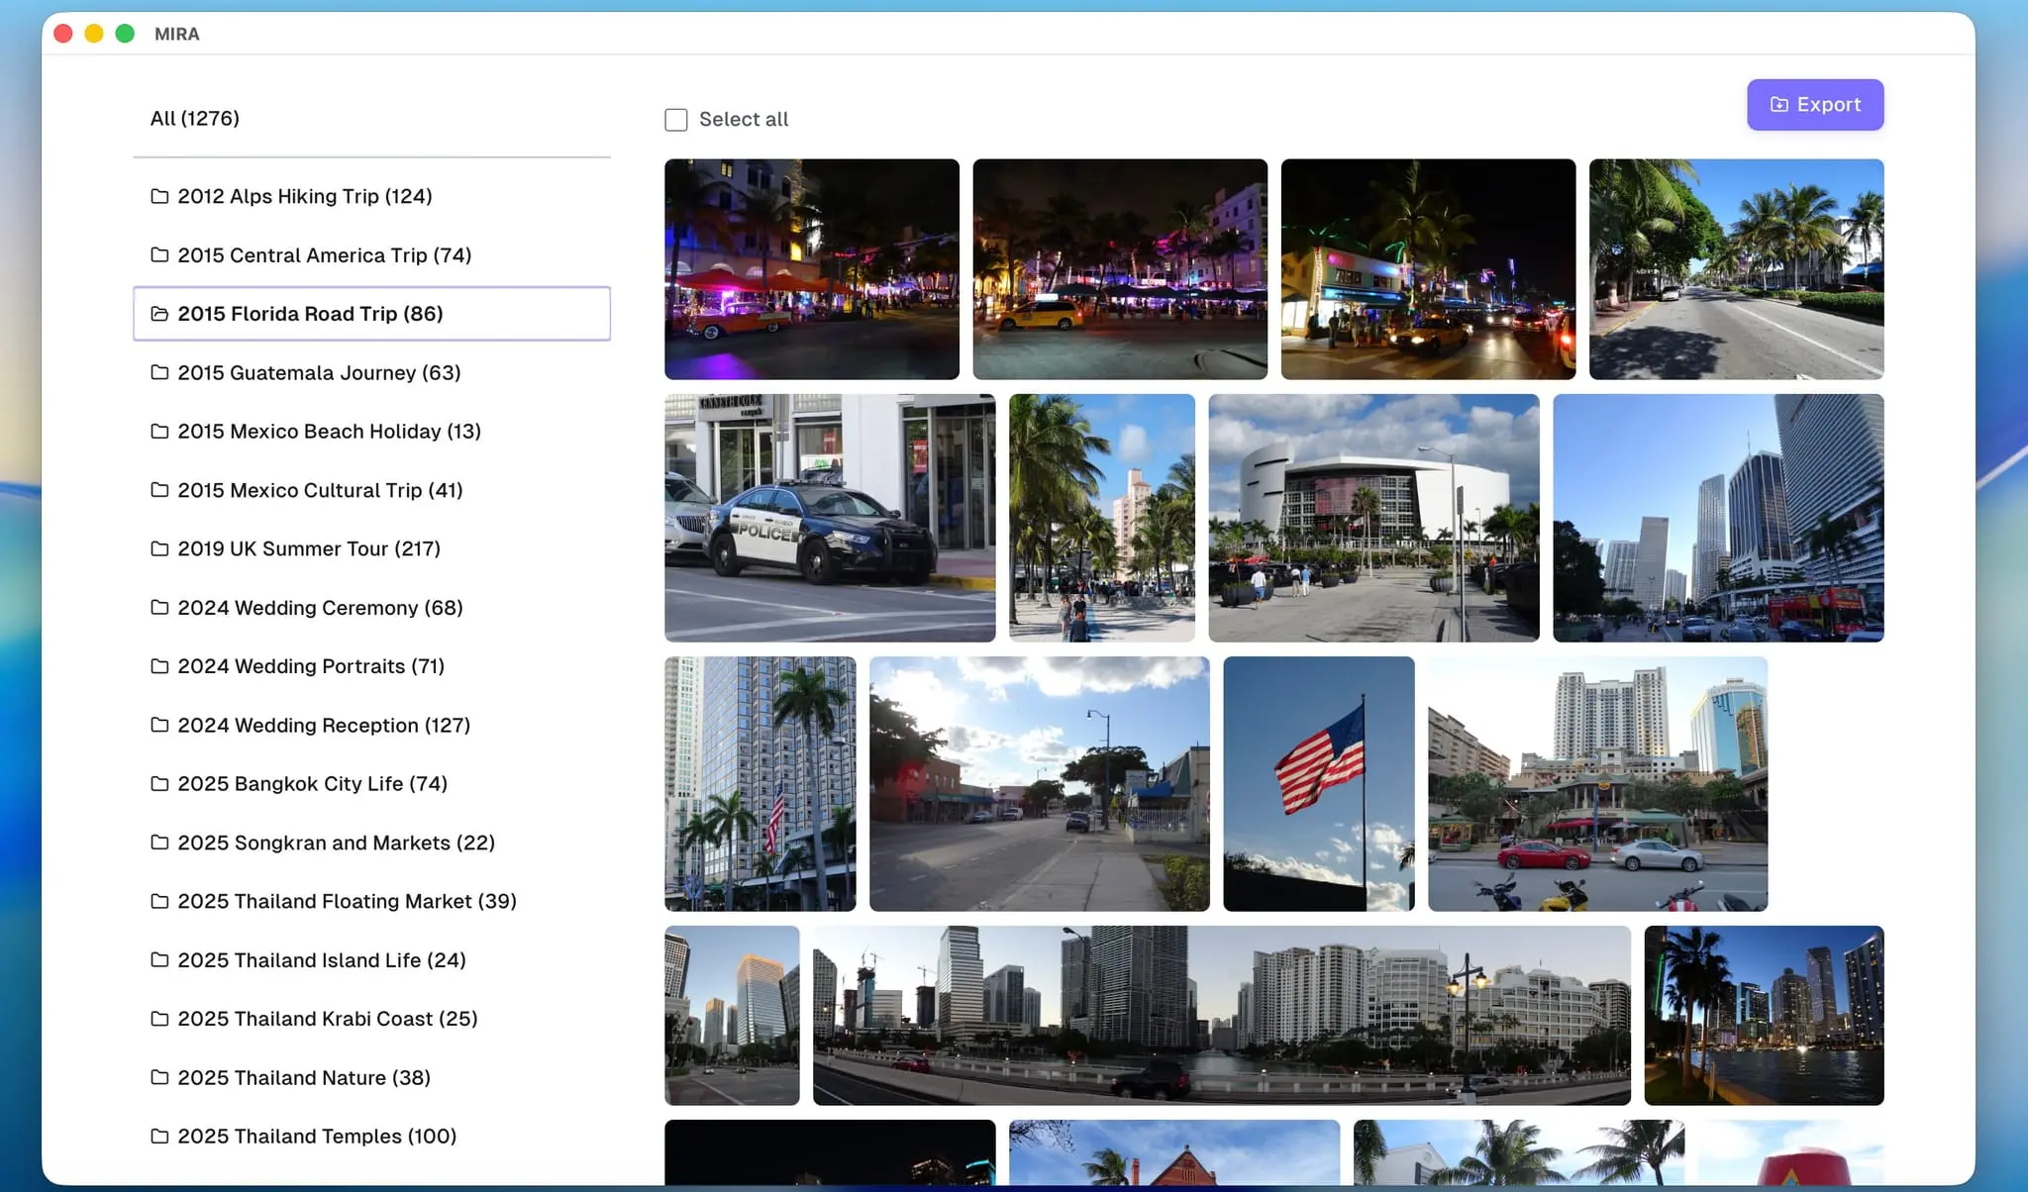Image resolution: width=2028 pixels, height=1192 pixels.
Task: Click folder icon beside 2019 UK Summer Tour
Action: click(x=159, y=548)
